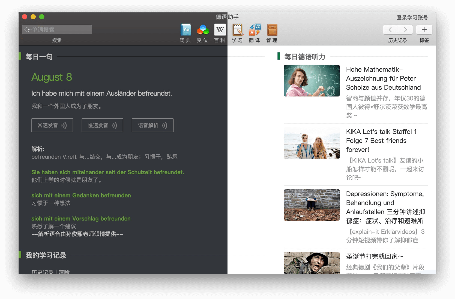Open the 百科 wiki icon
455x299 pixels.
pos(220,30)
